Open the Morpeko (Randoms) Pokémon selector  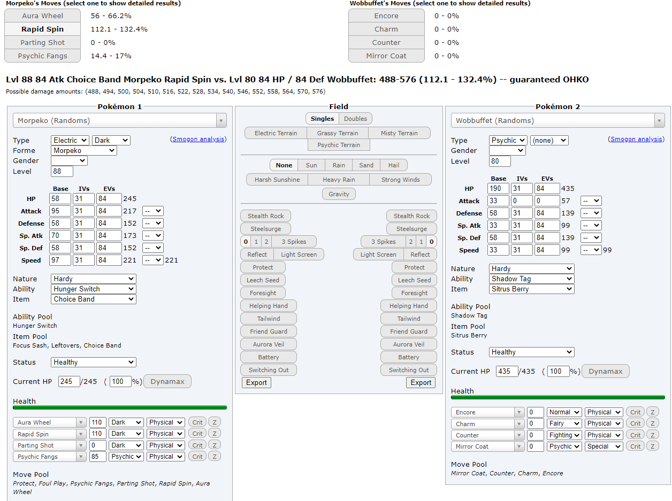(120, 121)
